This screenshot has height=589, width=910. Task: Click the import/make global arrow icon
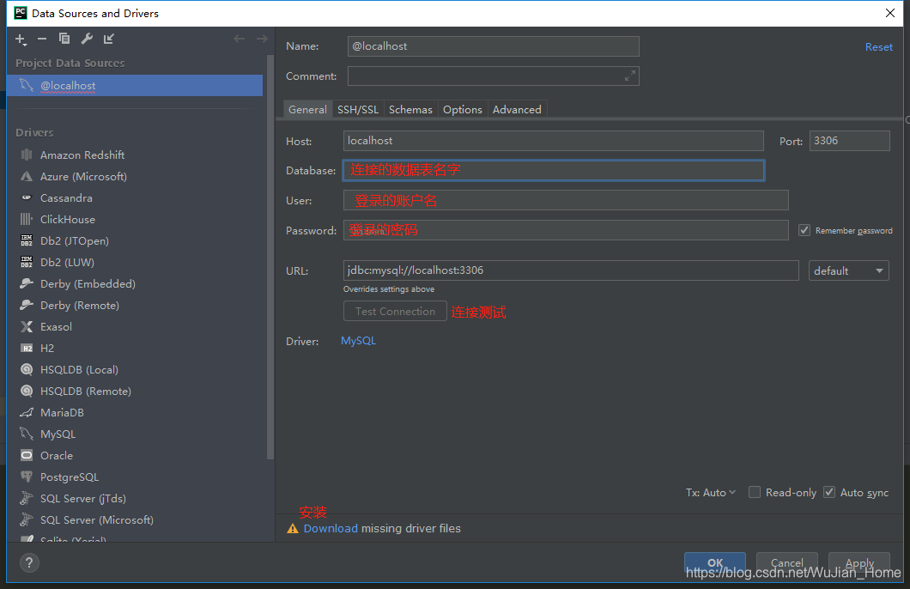(x=108, y=39)
